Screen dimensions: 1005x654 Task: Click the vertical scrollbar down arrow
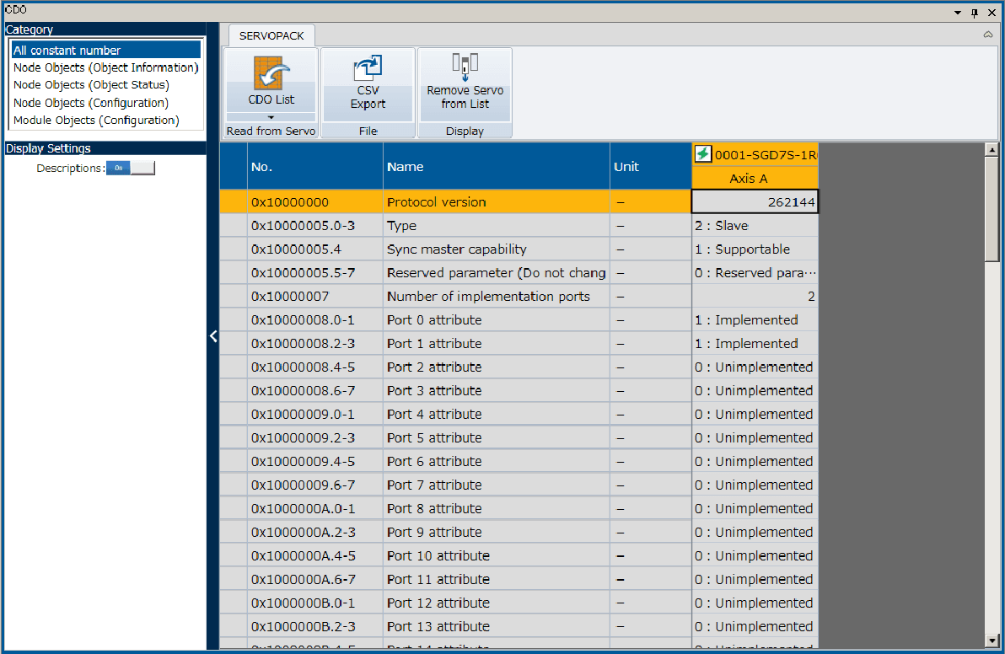tap(992, 641)
